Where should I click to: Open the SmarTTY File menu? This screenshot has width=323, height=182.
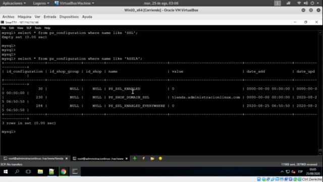coord(4,28)
